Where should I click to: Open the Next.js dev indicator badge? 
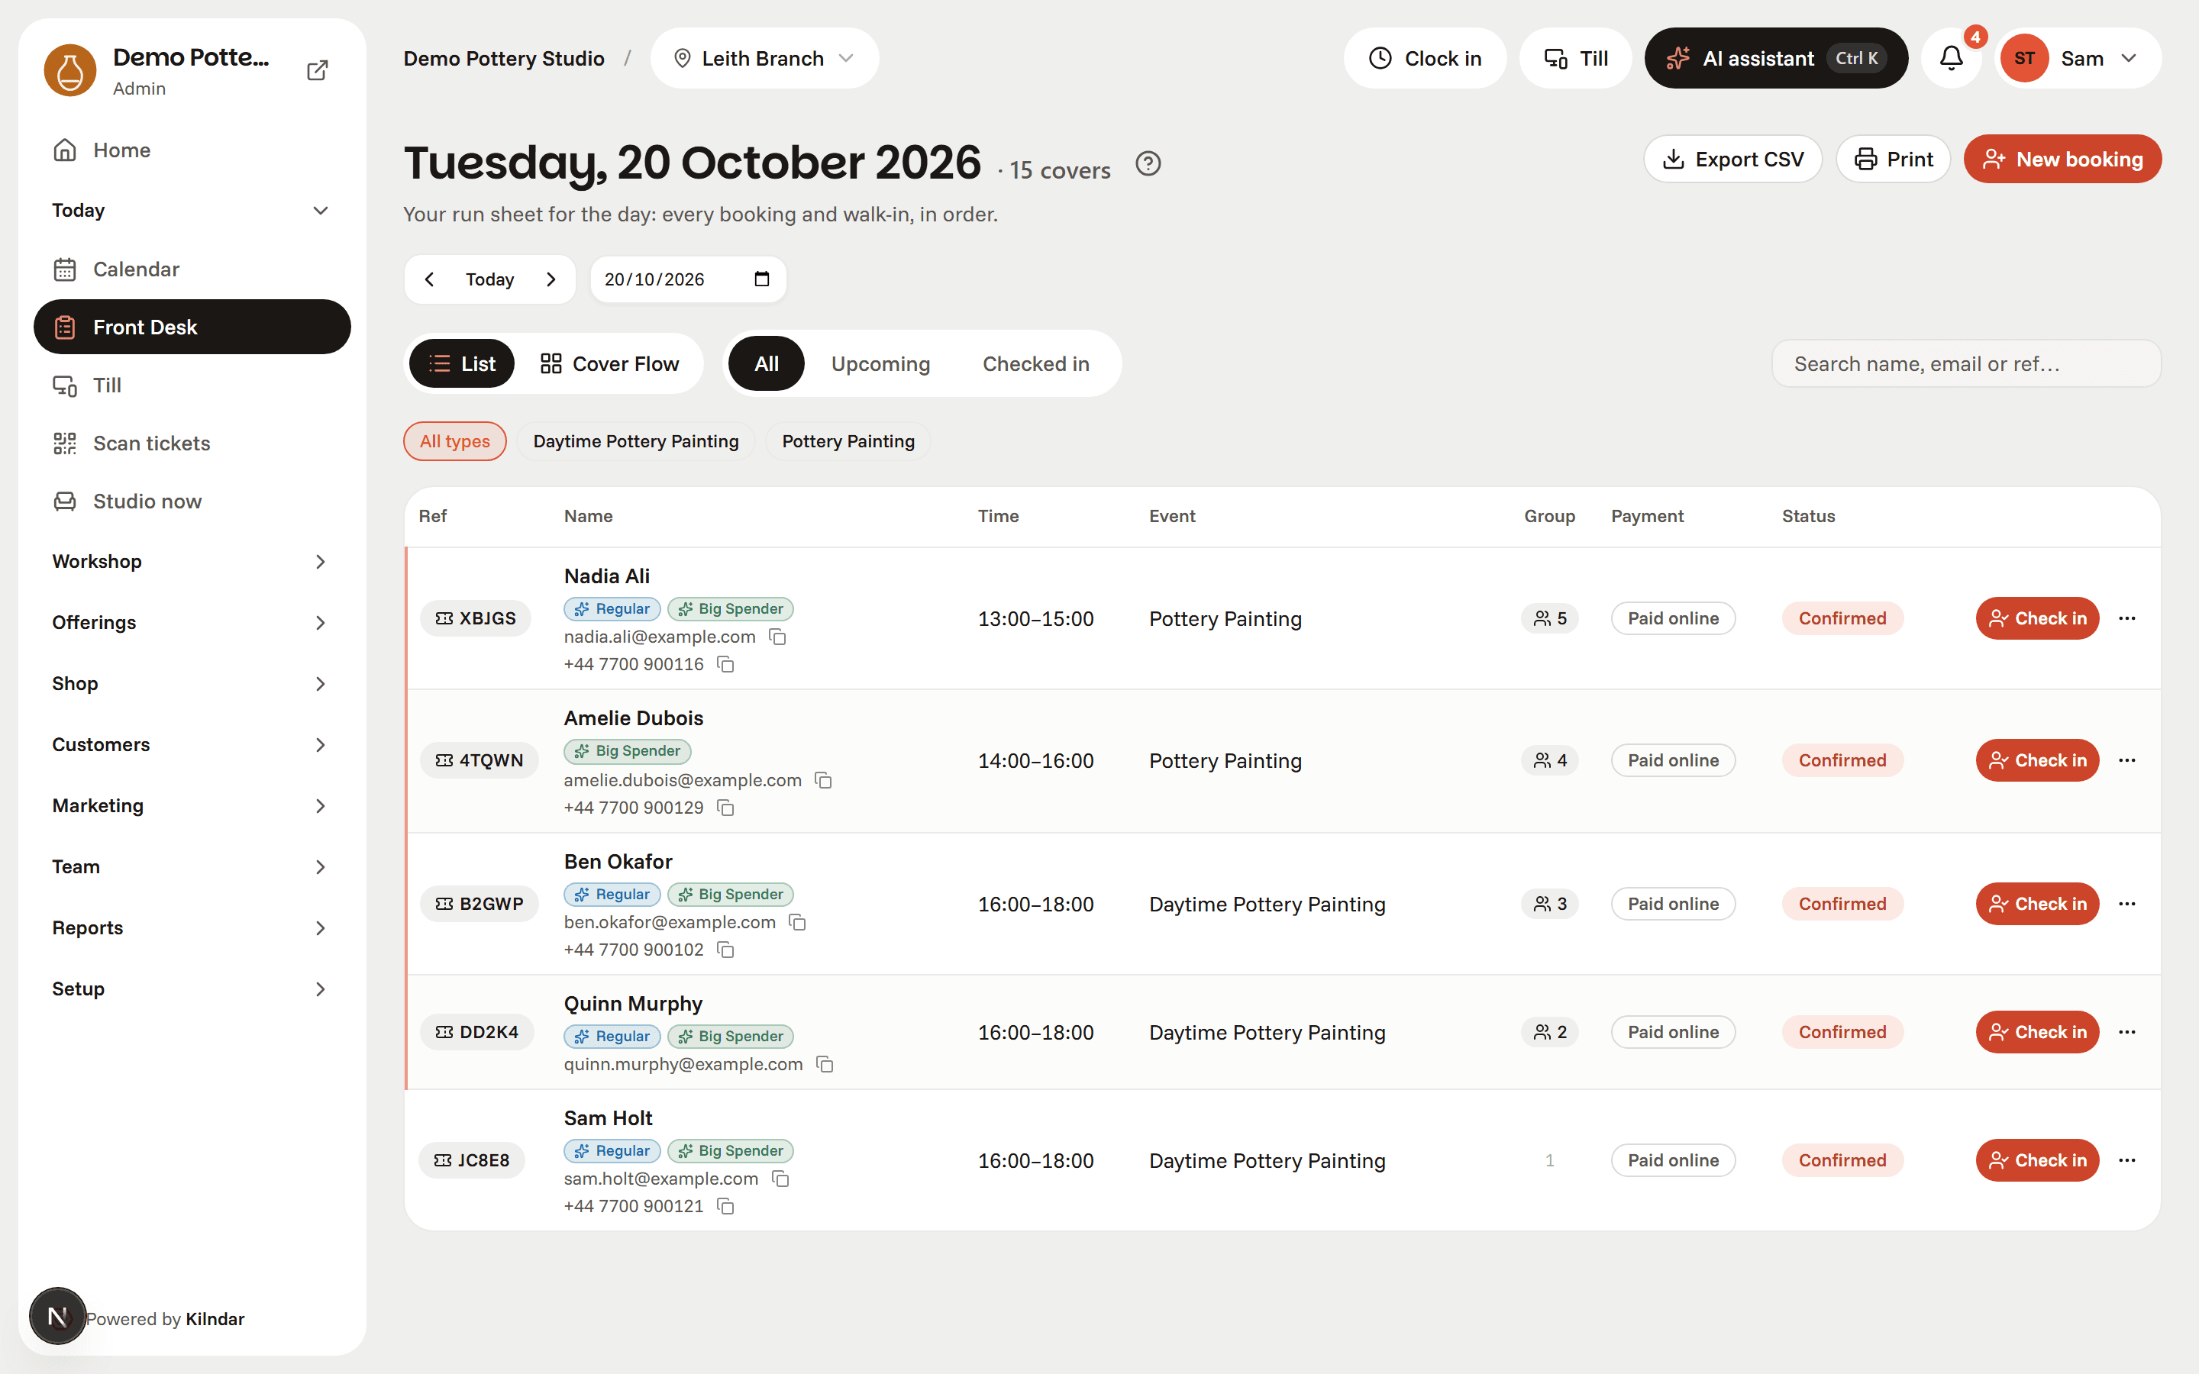[x=57, y=1316]
